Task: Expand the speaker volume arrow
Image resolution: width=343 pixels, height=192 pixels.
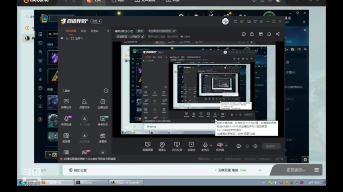Action: pos(226,145)
